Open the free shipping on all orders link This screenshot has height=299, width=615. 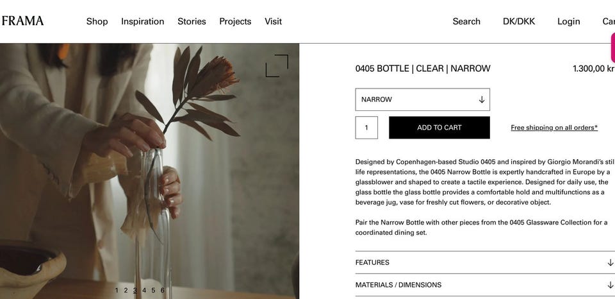(x=553, y=128)
